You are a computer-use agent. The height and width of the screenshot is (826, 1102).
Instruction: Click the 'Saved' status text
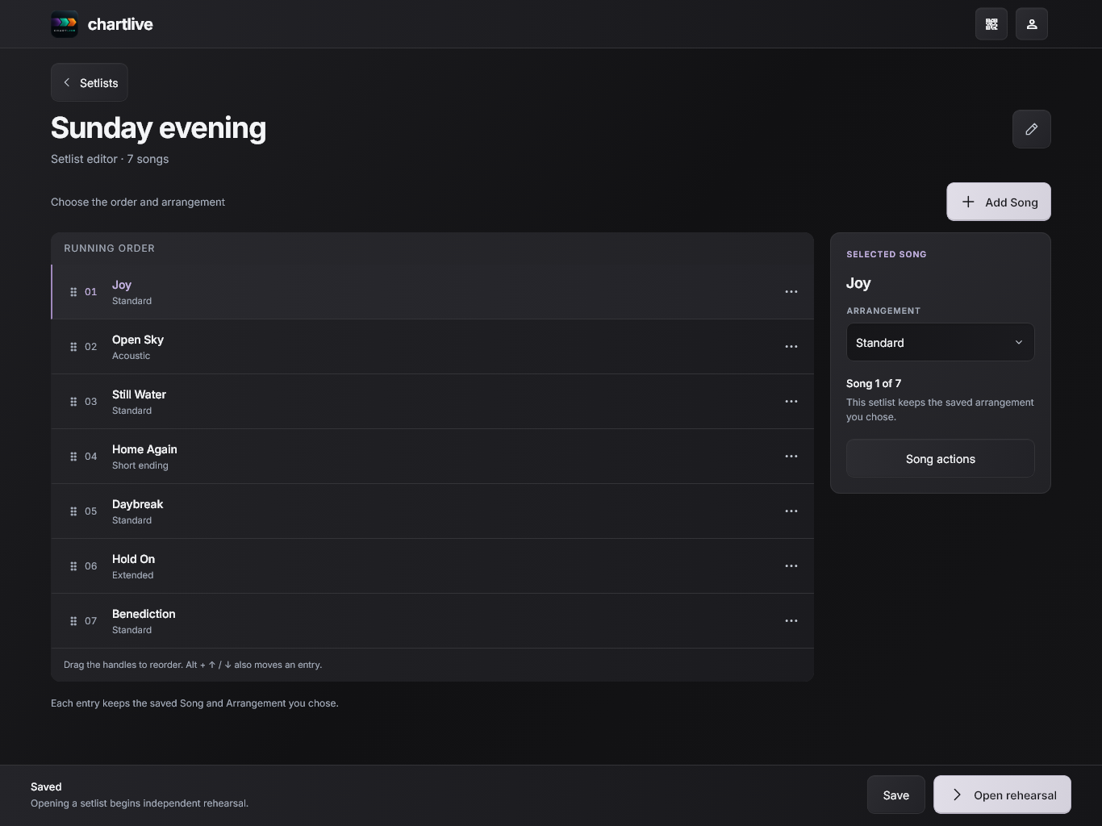tap(46, 786)
